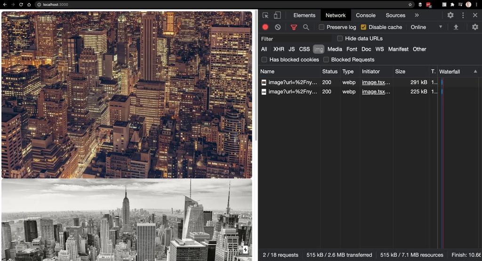This screenshot has height=261, width=482.
Task: Reload the page in the browser
Action: (x=21, y=4)
